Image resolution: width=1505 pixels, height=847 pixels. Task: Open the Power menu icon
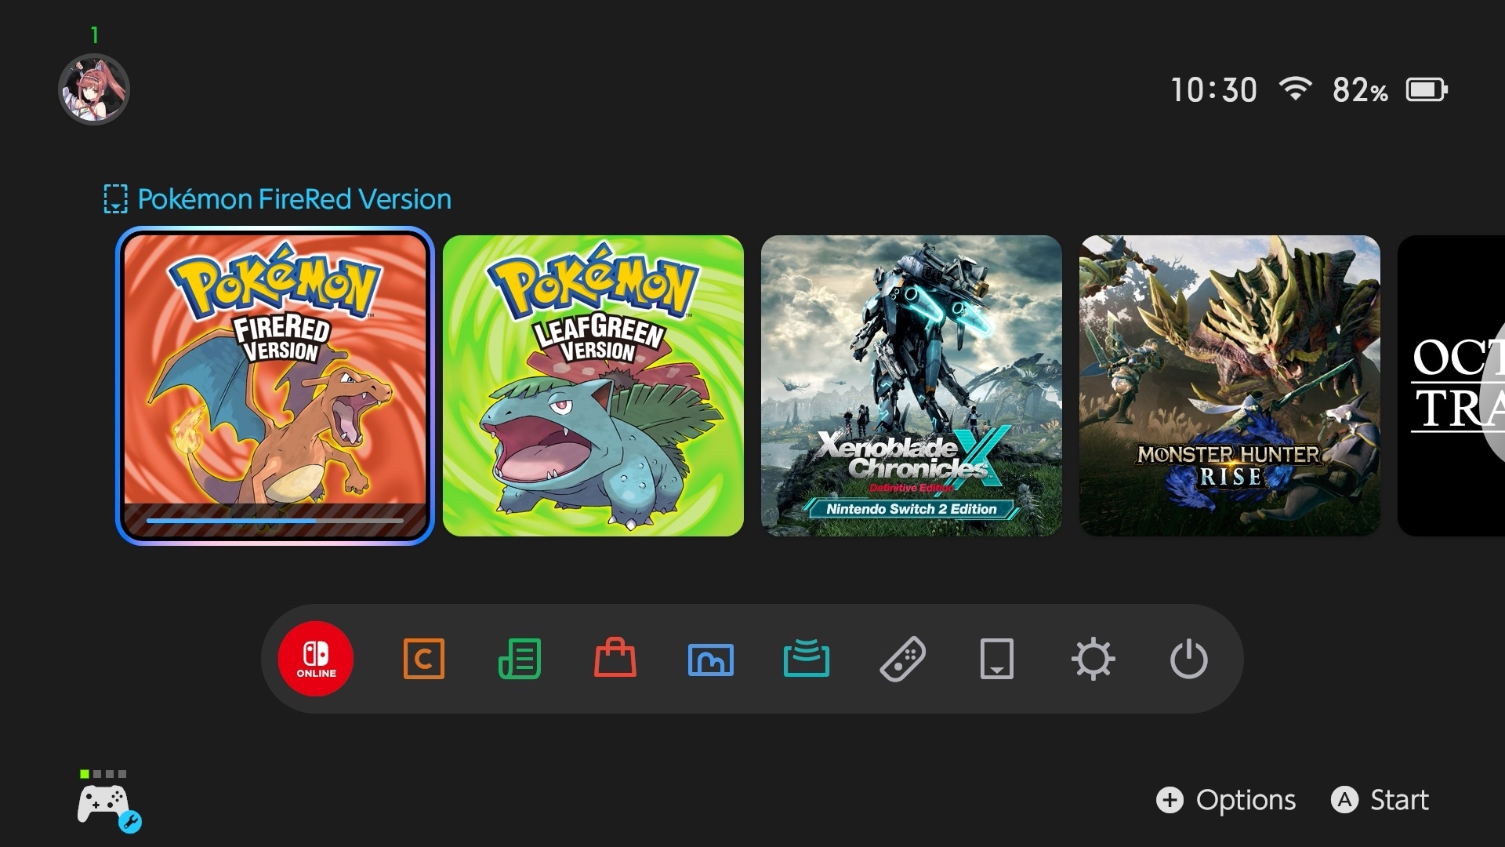(1188, 659)
